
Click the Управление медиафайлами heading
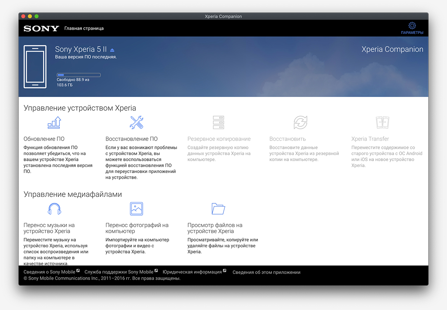[73, 194]
